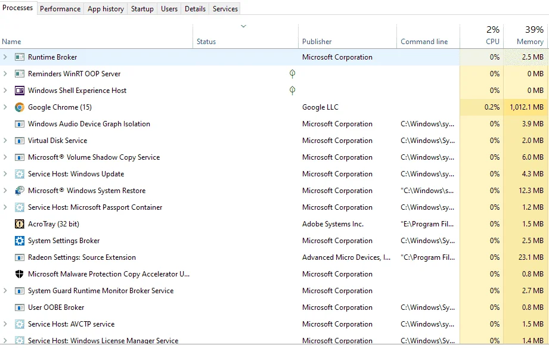
Task: Click Advanced Micro Devices publisher cell
Action: pyautogui.click(x=346, y=257)
